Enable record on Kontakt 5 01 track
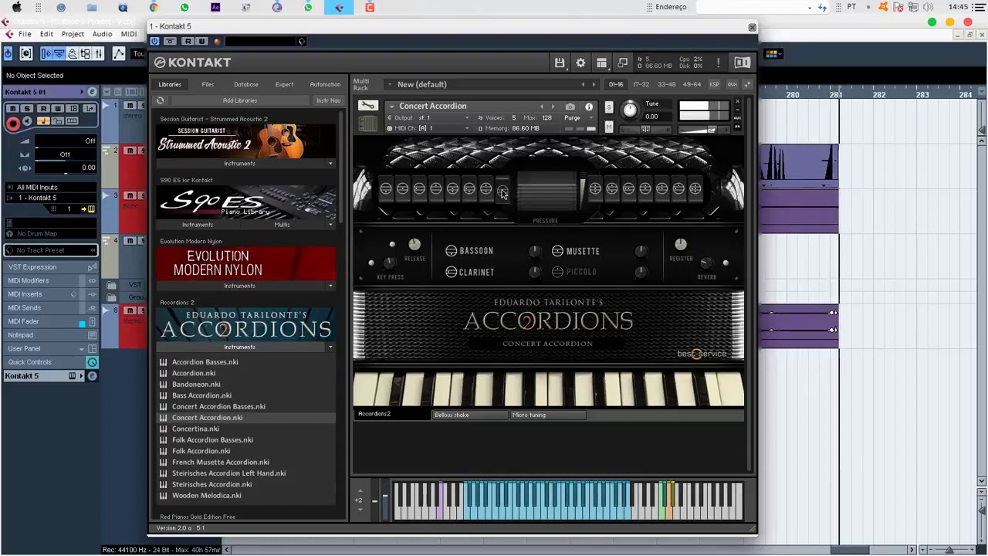988x556 pixels. pos(12,124)
